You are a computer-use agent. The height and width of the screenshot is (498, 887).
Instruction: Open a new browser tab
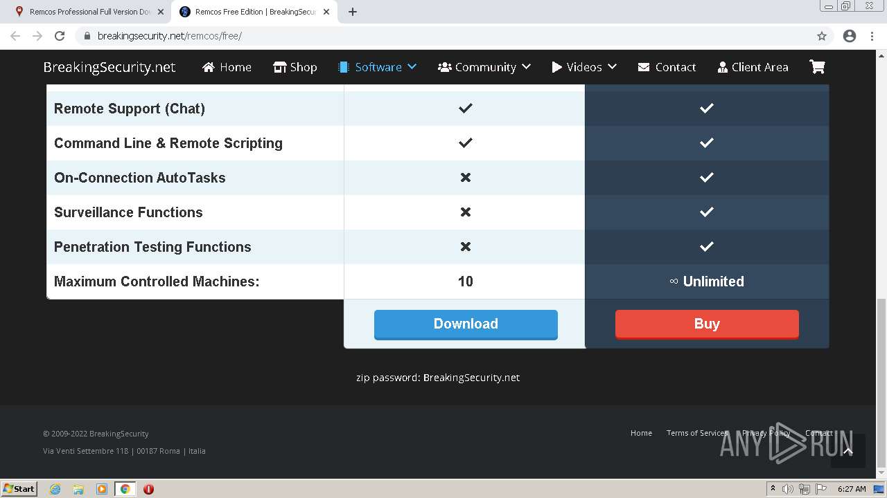(x=353, y=12)
